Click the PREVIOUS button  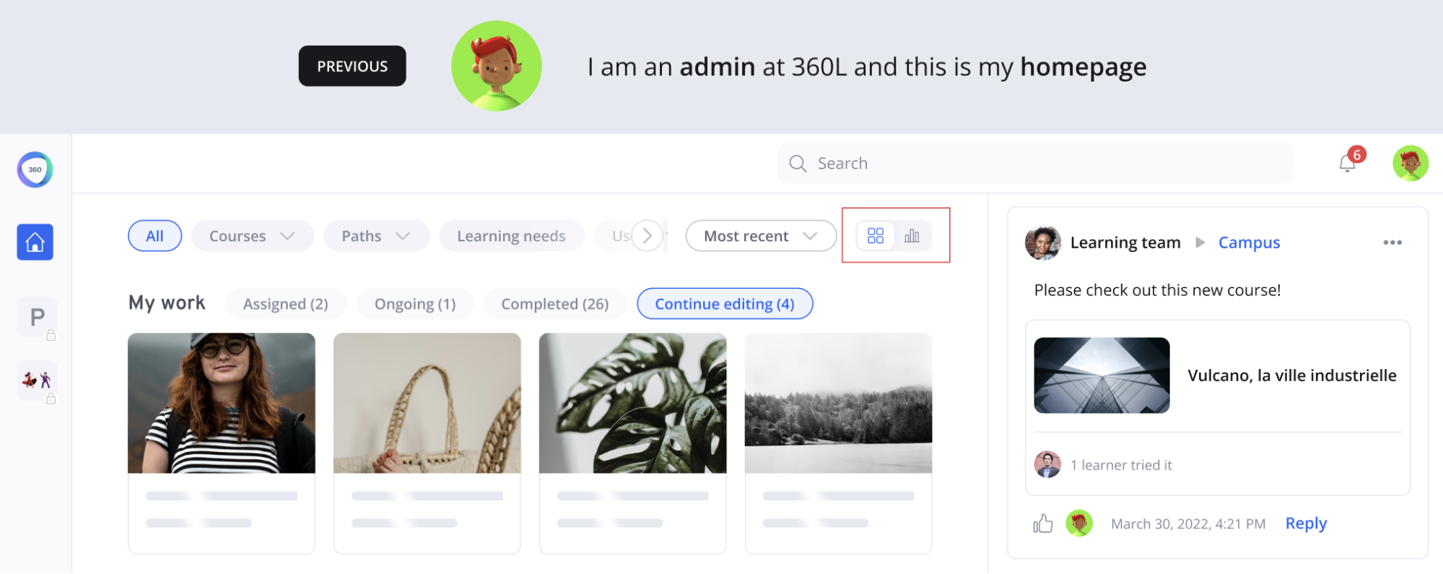tap(352, 66)
